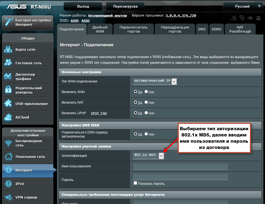The image size is (265, 204).
Task: Click the Интернет - Подключение page title
Action: (x=87, y=45)
